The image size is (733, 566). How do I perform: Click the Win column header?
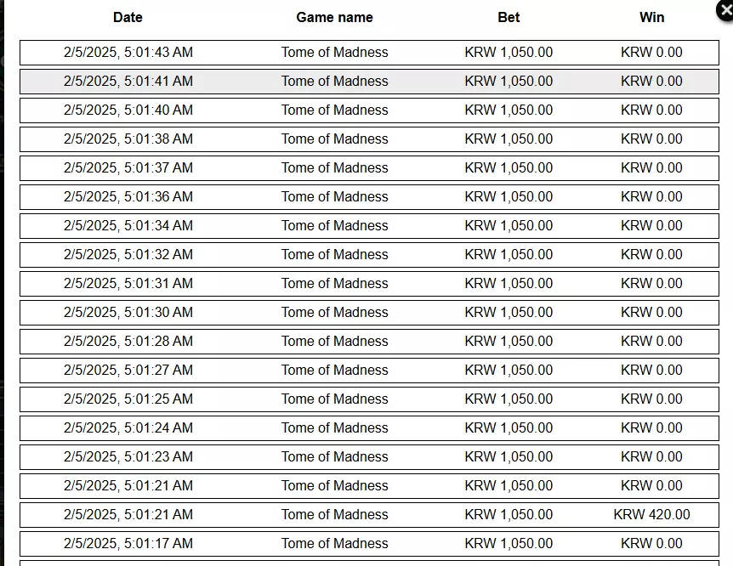[x=651, y=17]
